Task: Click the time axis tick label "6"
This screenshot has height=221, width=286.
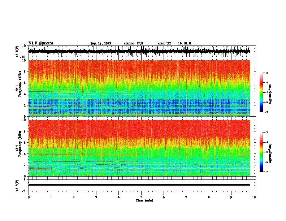Action: click(164, 197)
